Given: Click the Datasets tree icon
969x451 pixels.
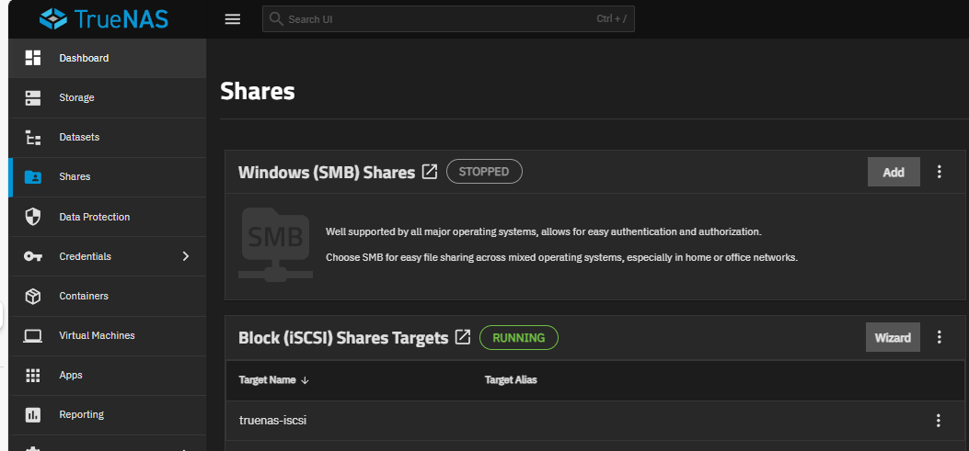Looking at the screenshot, I should pyautogui.click(x=33, y=137).
